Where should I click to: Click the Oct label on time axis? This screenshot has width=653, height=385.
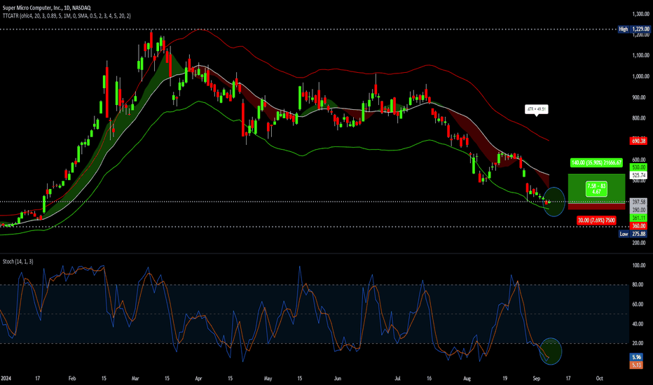[x=599, y=378]
